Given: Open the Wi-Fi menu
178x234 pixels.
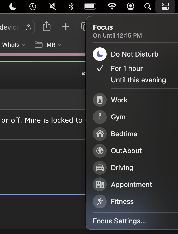Looking at the screenshot, I should point(112,7).
